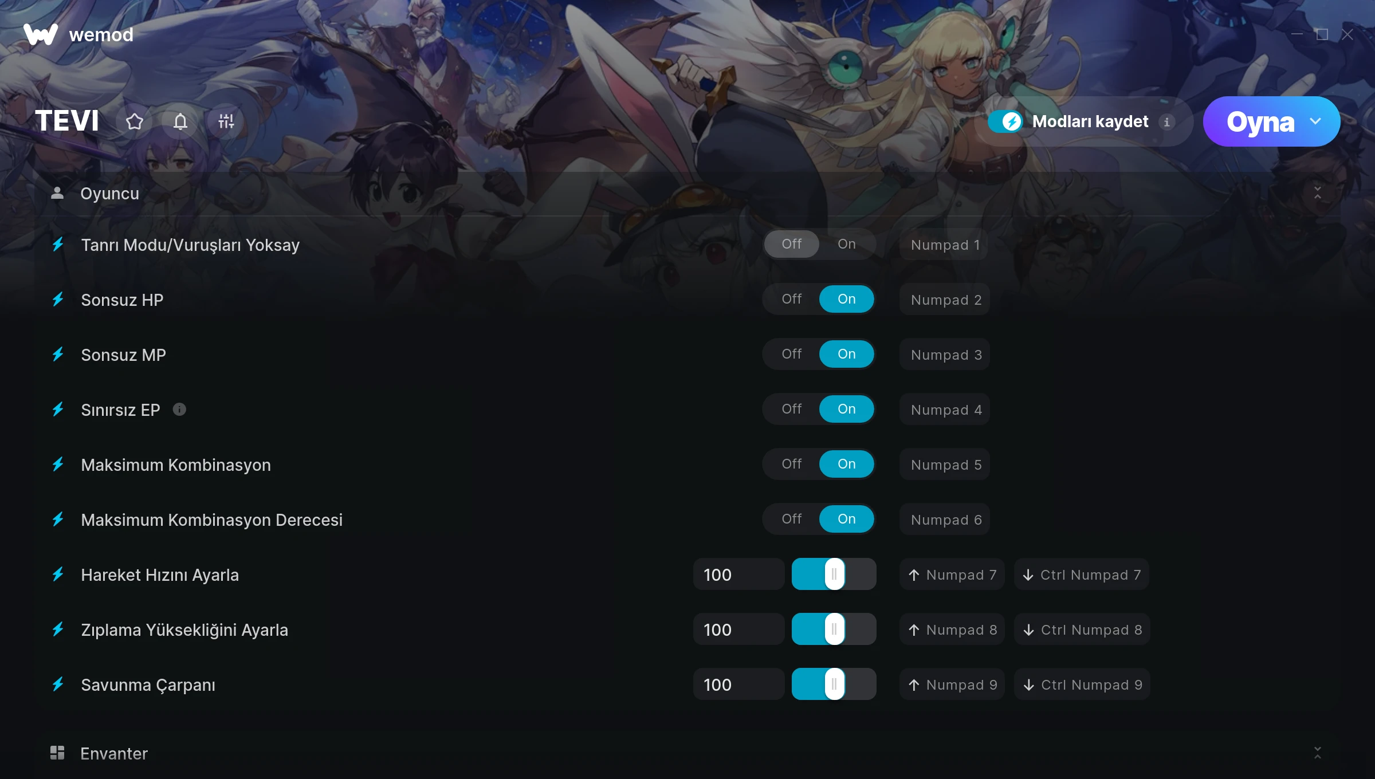
Task: Click the Savunma Çarpanı value field
Action: coord(738,684)
